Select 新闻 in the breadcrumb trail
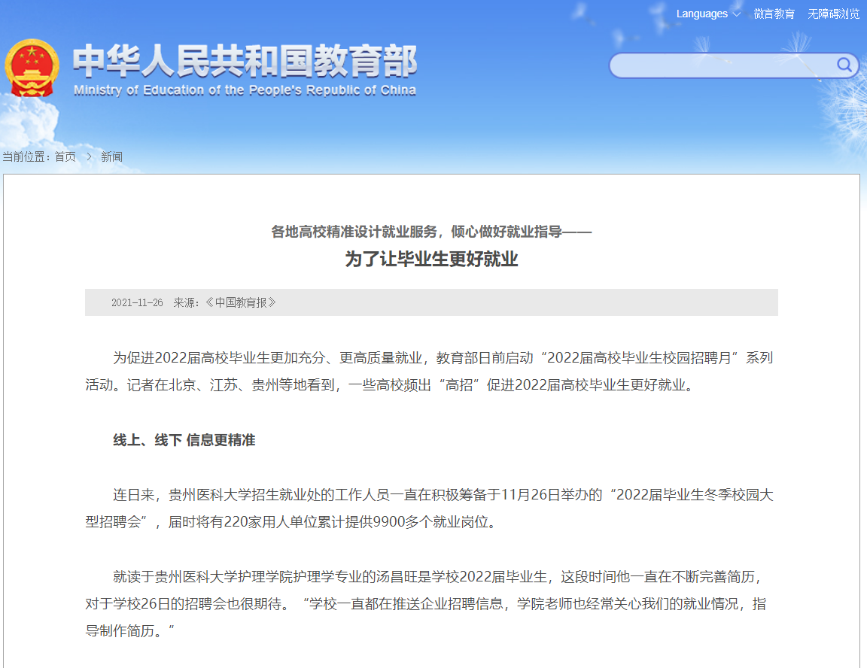The image size is (867, 668). (x=111, y=156)
